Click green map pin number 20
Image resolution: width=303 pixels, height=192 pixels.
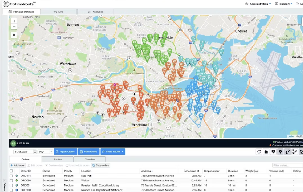click(135, 44)
